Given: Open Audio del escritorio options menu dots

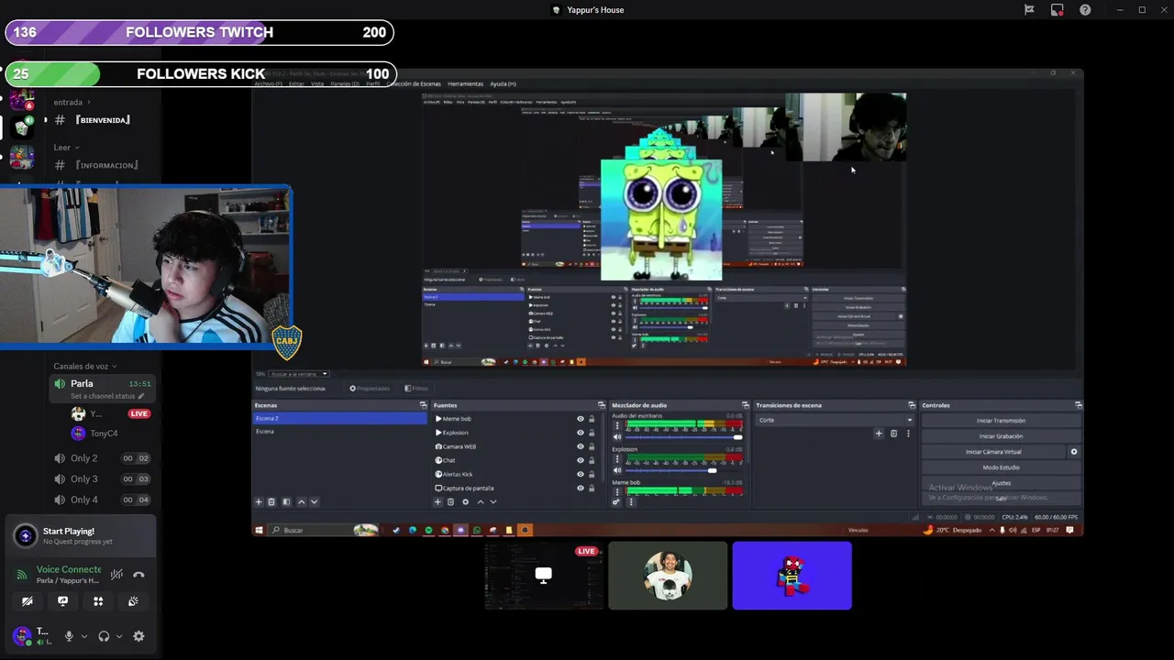Looking at the screenshot, I should pos(616,426).
